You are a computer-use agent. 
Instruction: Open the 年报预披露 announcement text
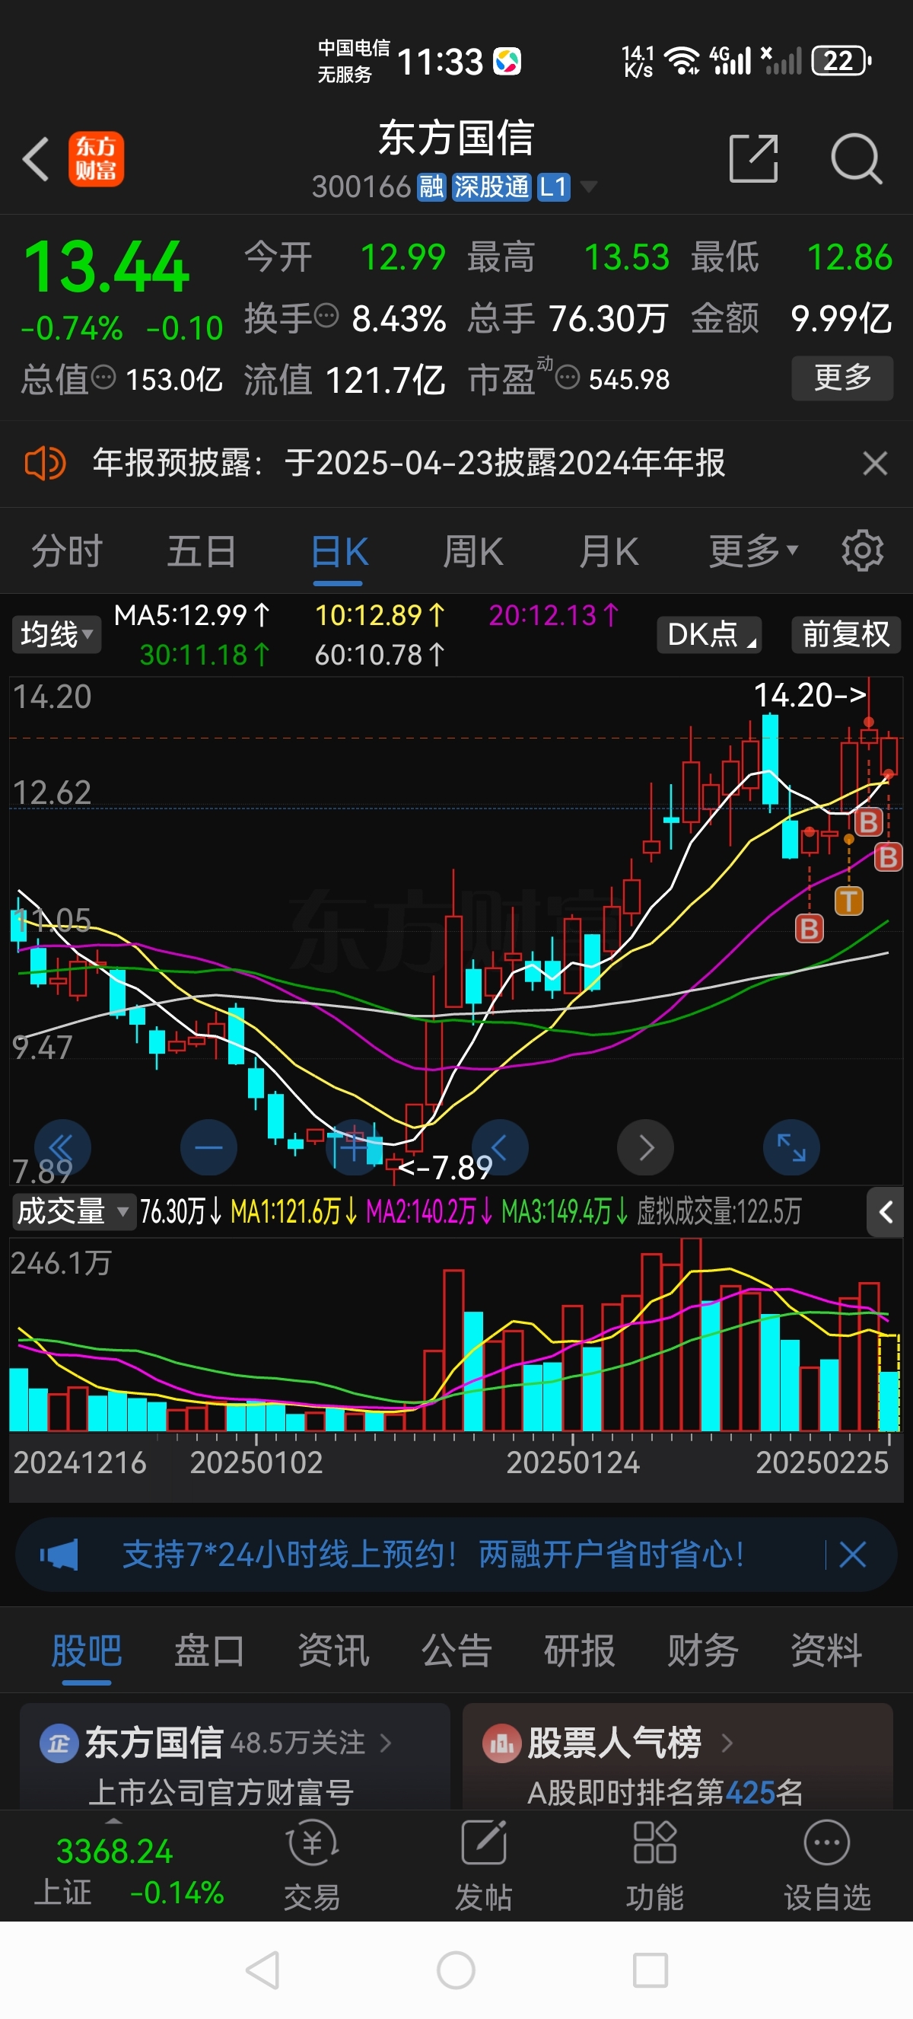click(x=409, y=463)
